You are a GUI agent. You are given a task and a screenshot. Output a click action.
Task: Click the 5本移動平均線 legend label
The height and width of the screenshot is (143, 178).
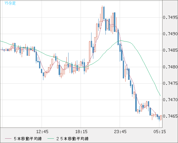(28, 139)
